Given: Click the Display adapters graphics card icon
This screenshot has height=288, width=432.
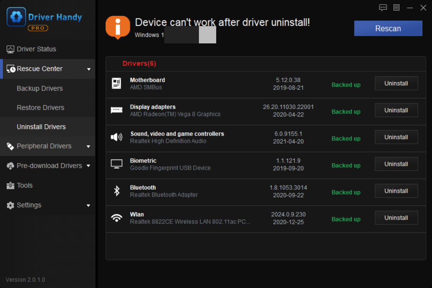Looking at the screenshot, I should click(117, 110).
